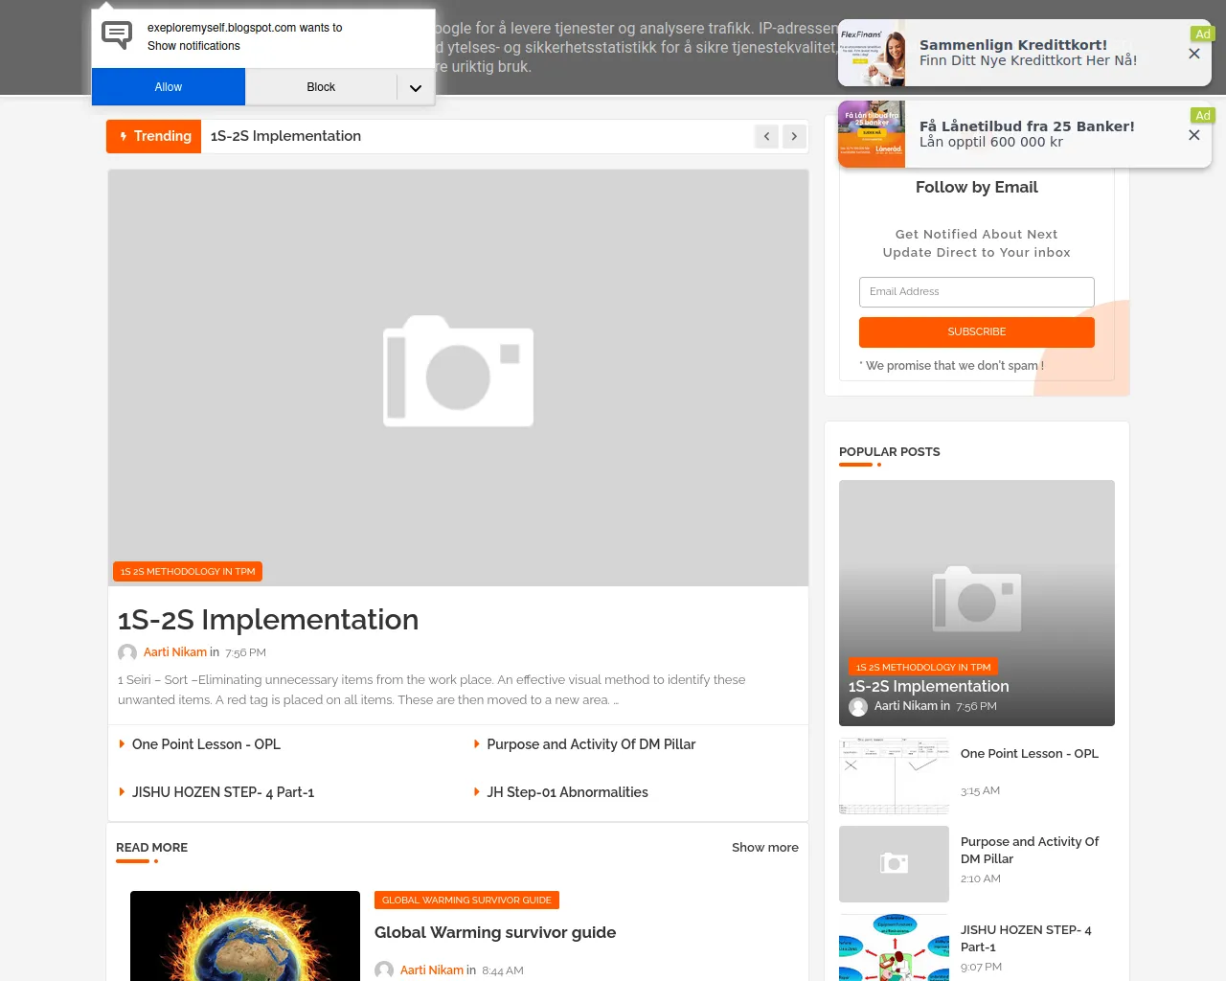Close the Lånetilbud fra 25 Banker ad
Screen dimensions: 1226x981
point(1193,135)
